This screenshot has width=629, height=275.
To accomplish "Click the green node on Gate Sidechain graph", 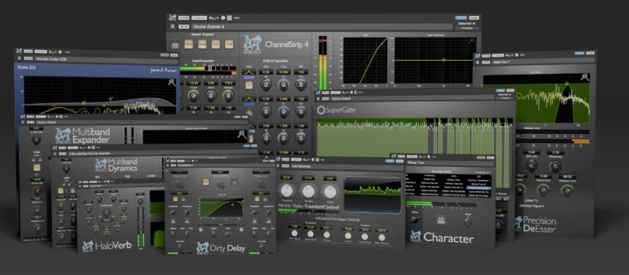I will coord(443,60).
